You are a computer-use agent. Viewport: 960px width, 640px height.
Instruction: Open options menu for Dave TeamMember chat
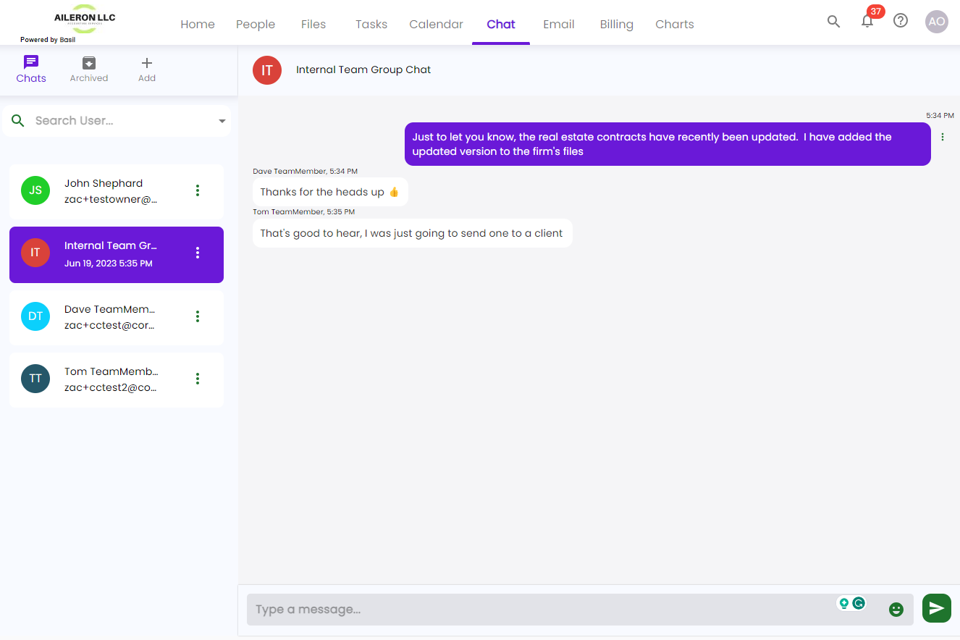[197, 316]
